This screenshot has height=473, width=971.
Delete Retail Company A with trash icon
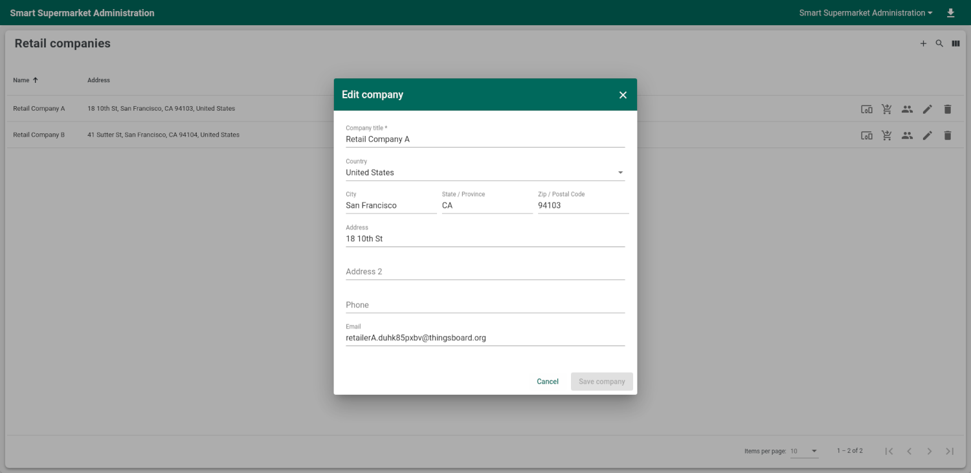pyautogui.click(x=948, y=109)
